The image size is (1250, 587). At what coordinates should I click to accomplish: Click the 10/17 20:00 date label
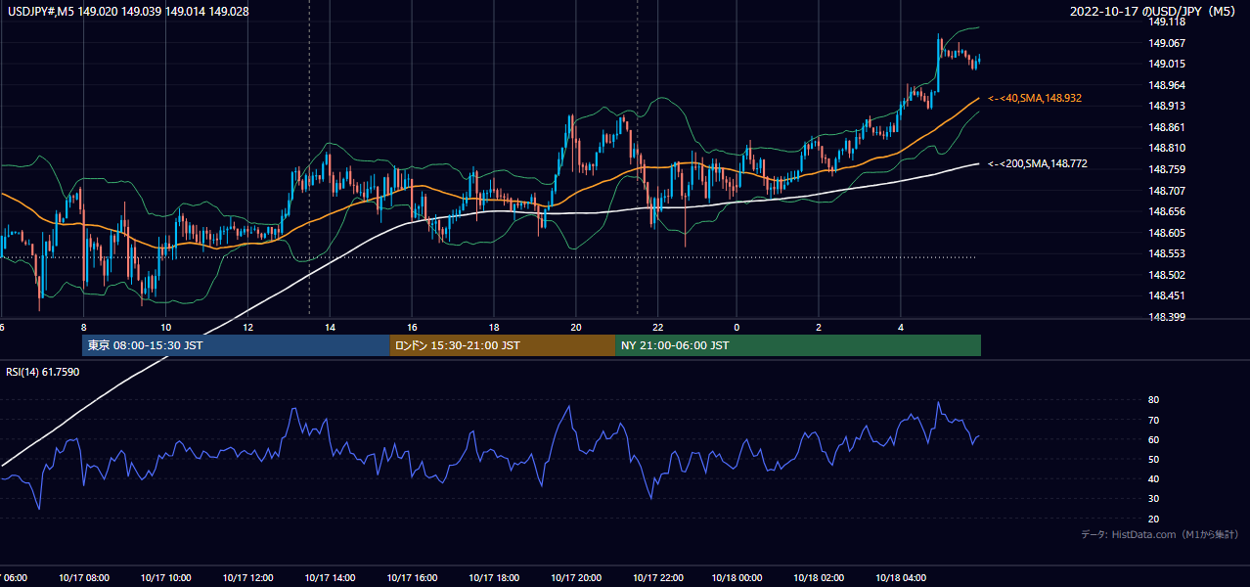click(x=575, y=578)
